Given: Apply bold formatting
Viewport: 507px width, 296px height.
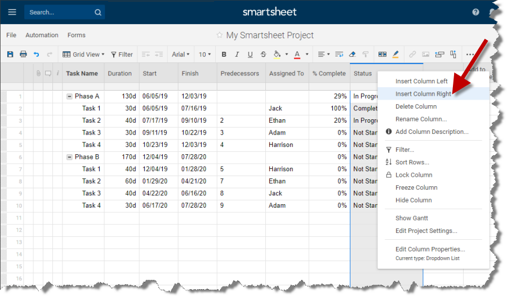Looking at the screenshot, I should point(224,55).
